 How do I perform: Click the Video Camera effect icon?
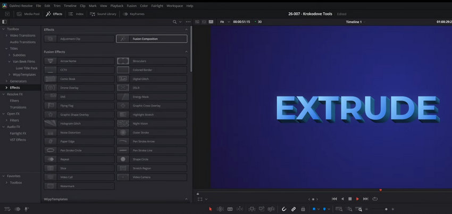(123, 177)
